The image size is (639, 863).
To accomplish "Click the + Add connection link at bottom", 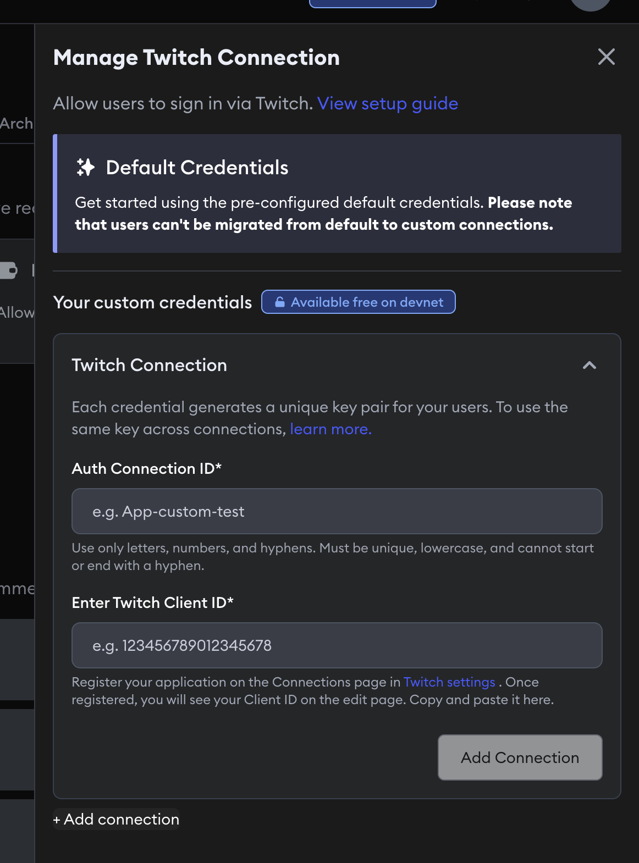I will pyautogui.click(x=116, y=819).
